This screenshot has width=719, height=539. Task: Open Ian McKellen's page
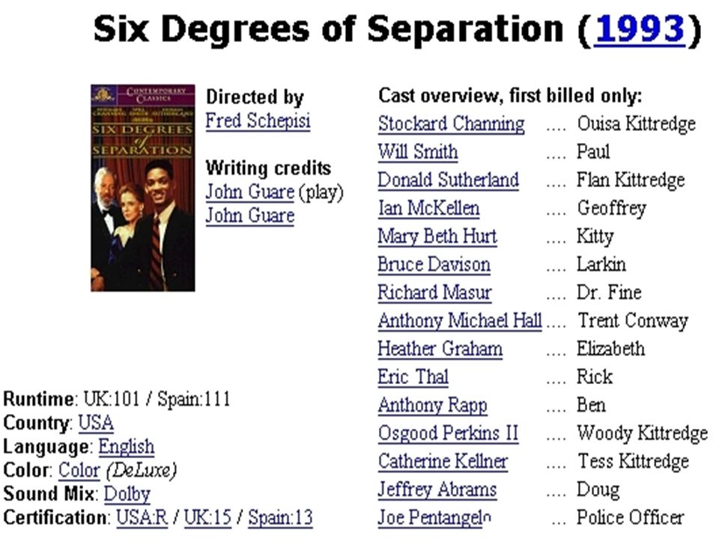coord(428,208)
